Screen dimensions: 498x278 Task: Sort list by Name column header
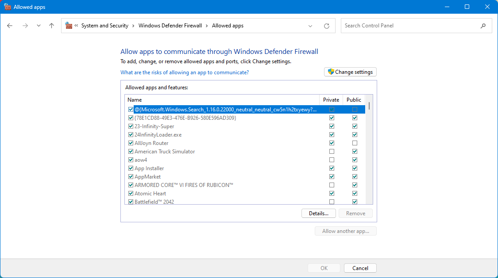click(x=222, y=100)
